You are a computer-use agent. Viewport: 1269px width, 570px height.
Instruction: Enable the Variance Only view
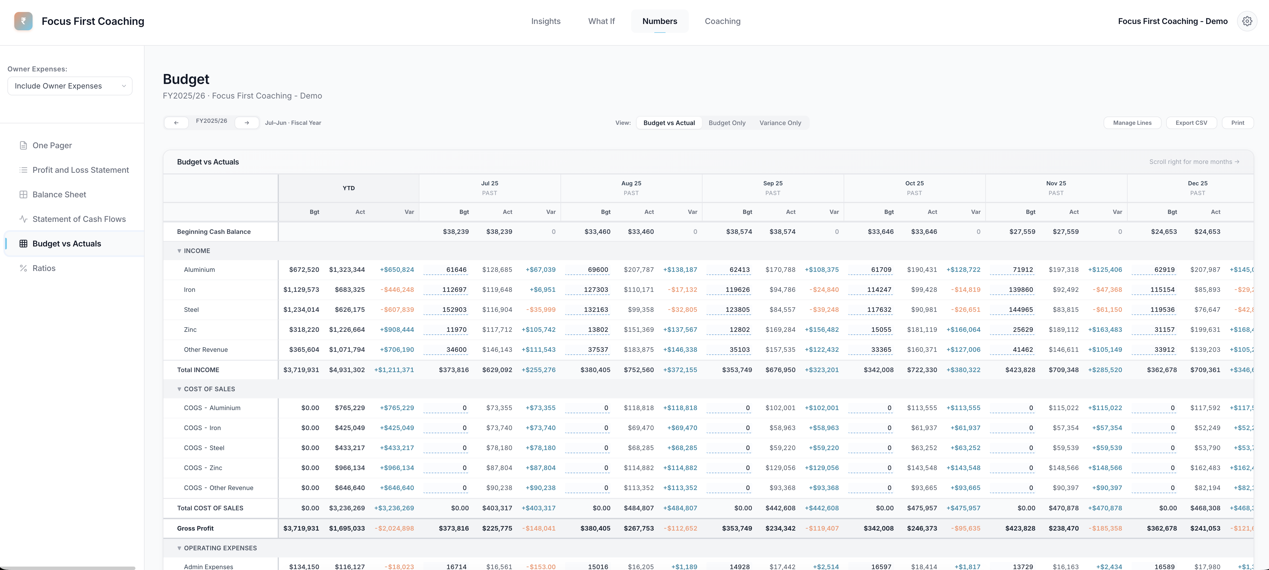pos(780,123)
